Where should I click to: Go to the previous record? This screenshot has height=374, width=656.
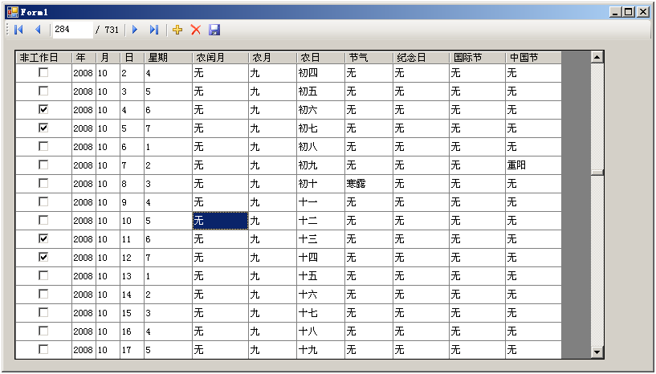pyautogui.click(x=38, y=30)
